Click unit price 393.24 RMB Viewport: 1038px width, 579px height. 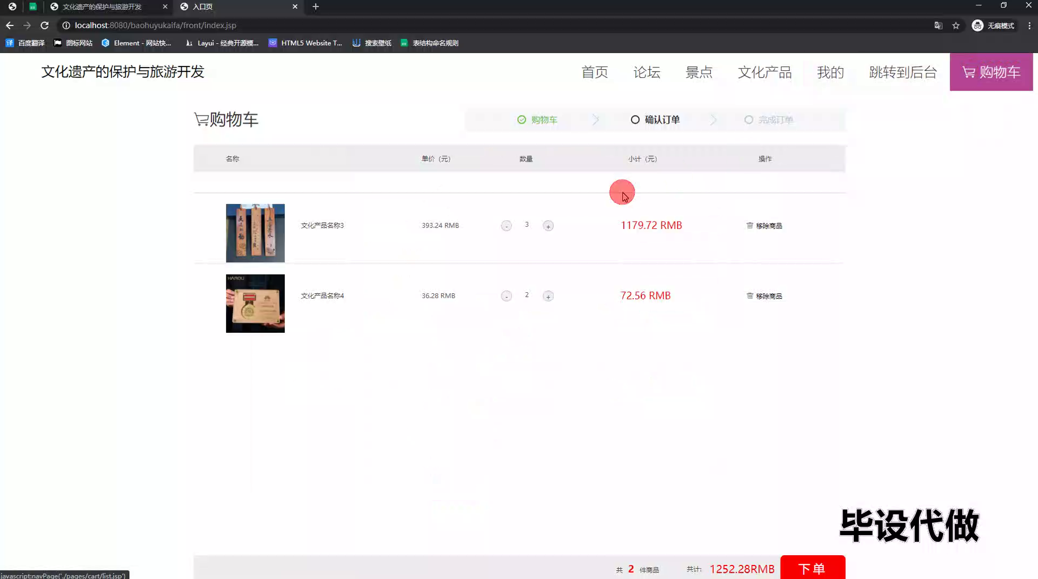(x=440, y=226)
